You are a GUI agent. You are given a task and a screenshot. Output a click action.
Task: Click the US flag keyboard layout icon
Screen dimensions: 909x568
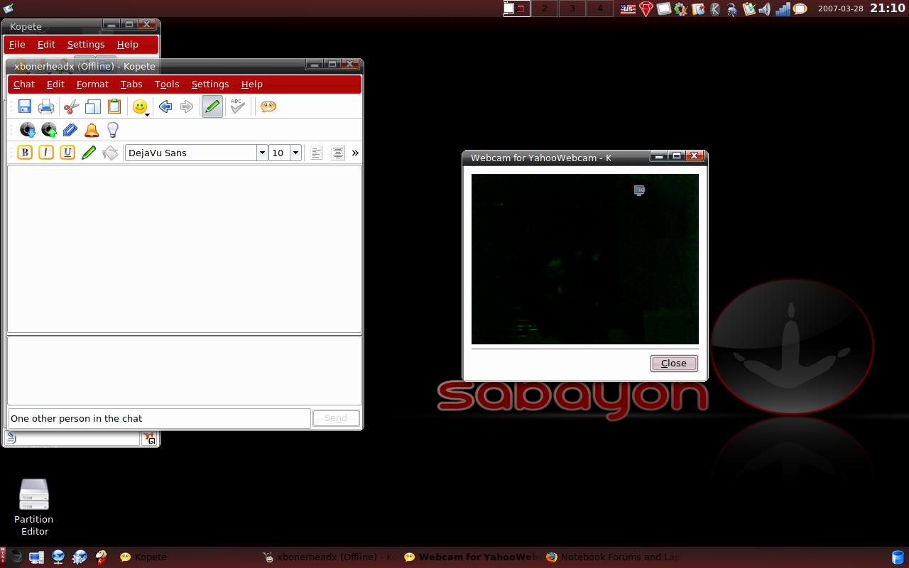point(628,9)
